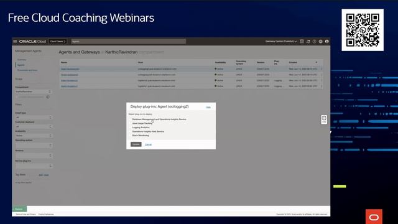Open the announcements bell icon
This screenshot has width=398, height=224.
(308, 41)
